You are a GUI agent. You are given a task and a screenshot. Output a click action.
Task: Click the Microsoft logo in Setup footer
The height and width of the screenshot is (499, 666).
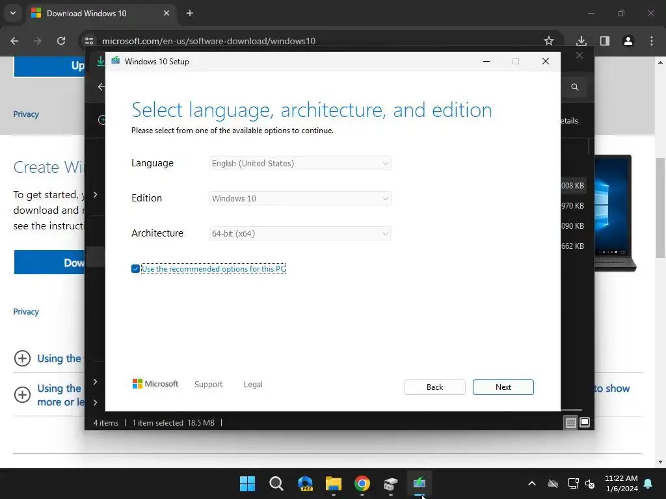point(155,384)
